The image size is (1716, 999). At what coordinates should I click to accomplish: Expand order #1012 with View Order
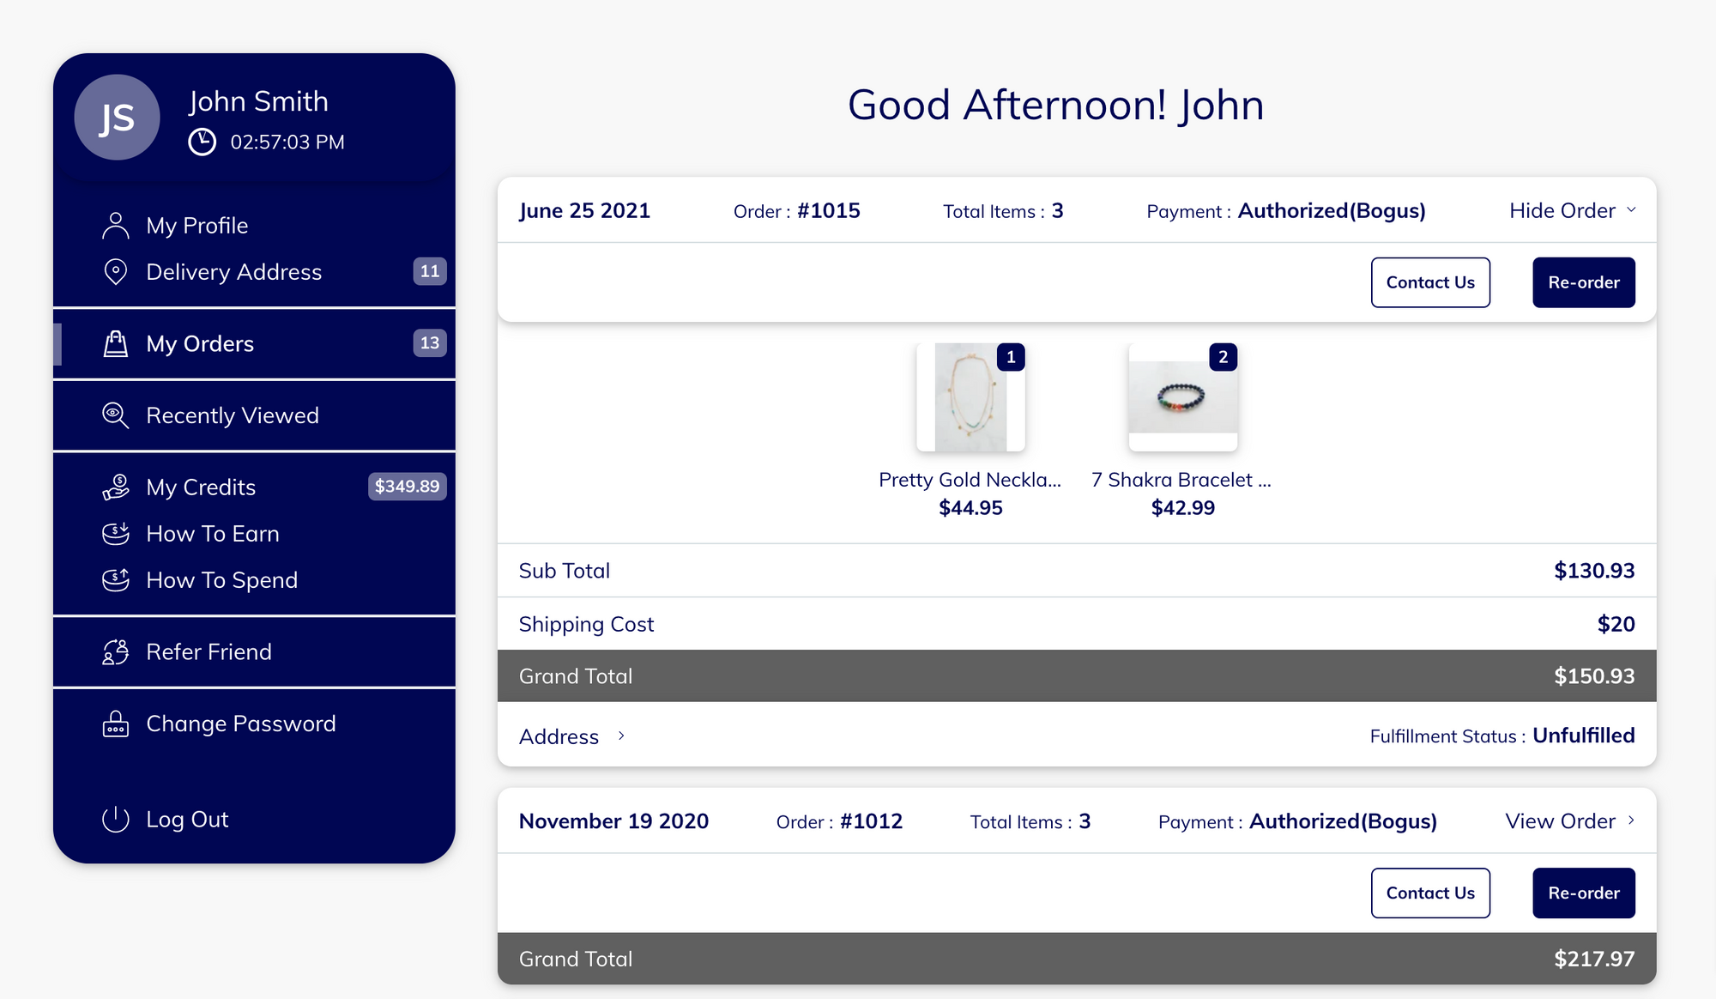point(1570,821)
